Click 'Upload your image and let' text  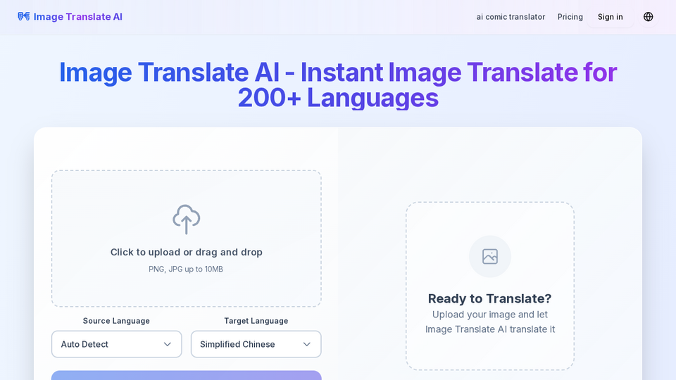490,315
